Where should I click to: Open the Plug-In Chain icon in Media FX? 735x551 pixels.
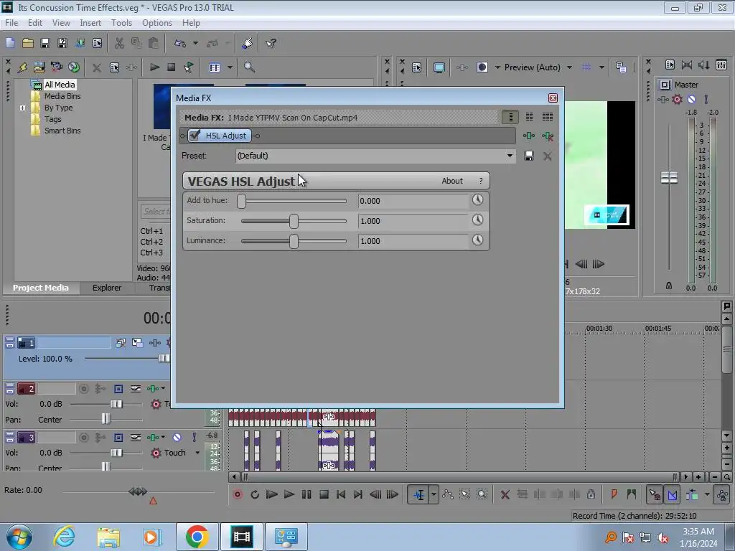pyautogui.click(x=529, y=136)
